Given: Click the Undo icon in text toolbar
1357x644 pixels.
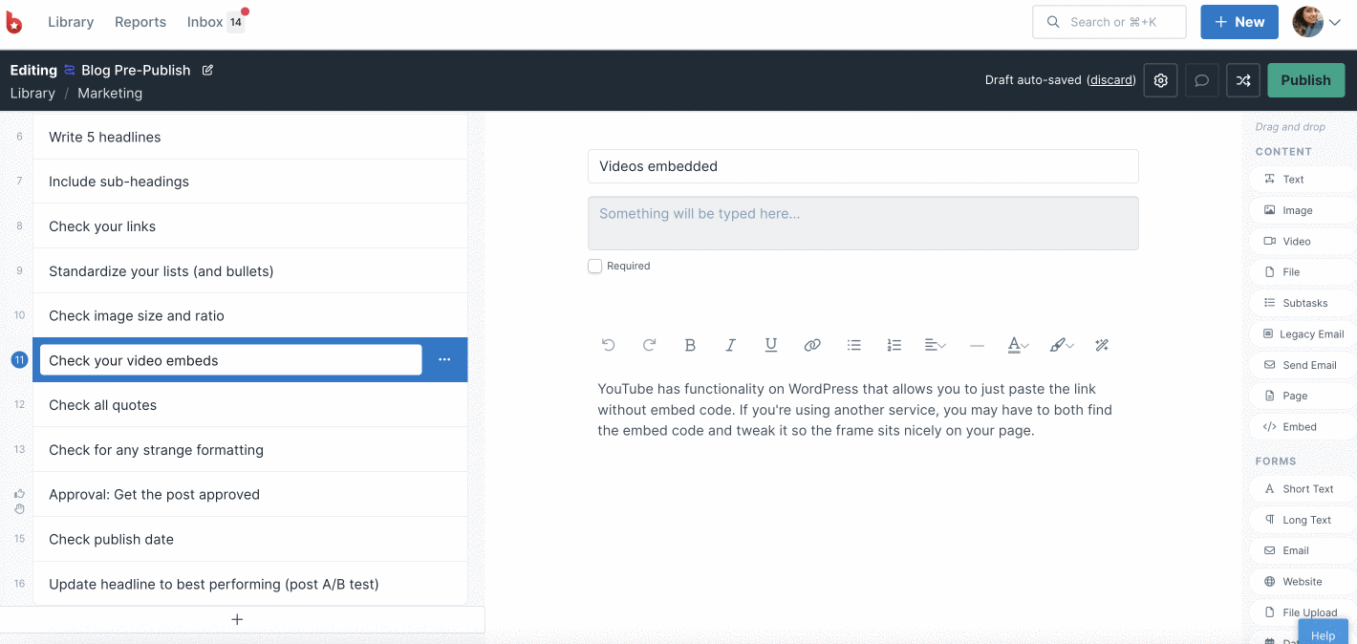Looking at the screenshot, I should click(x=608, y=345).
